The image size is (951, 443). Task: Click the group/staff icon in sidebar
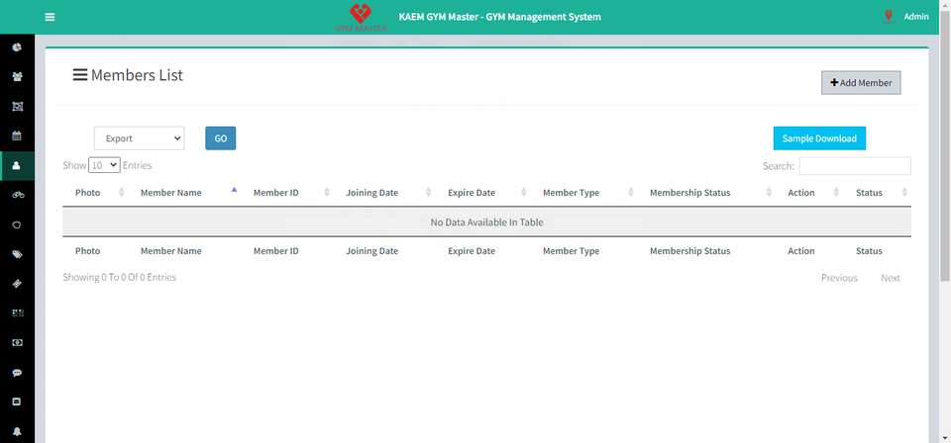[17, 77]
